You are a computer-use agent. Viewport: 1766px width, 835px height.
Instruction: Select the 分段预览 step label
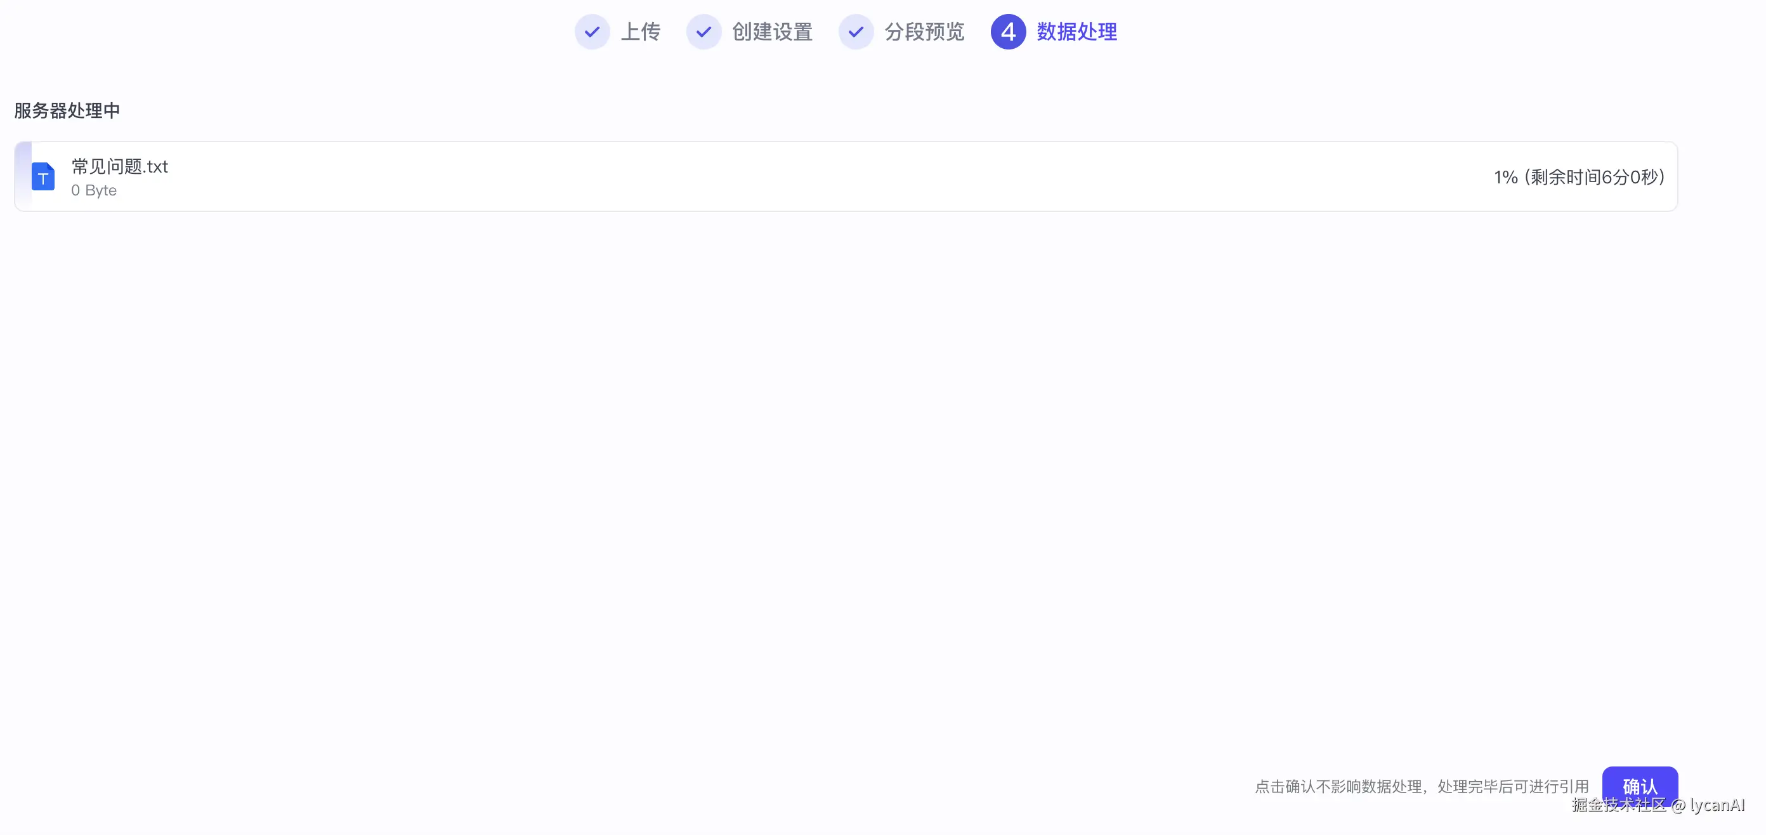(924, 32)
